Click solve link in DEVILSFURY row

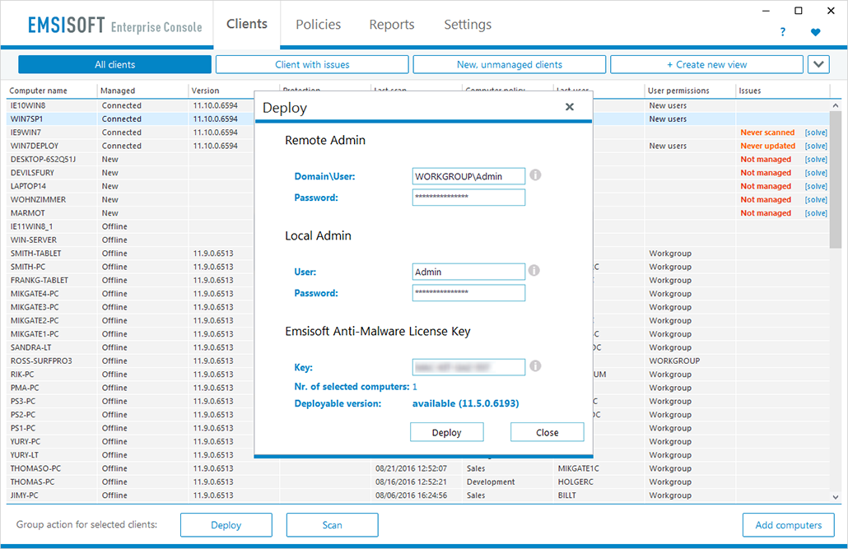point(816,173)
